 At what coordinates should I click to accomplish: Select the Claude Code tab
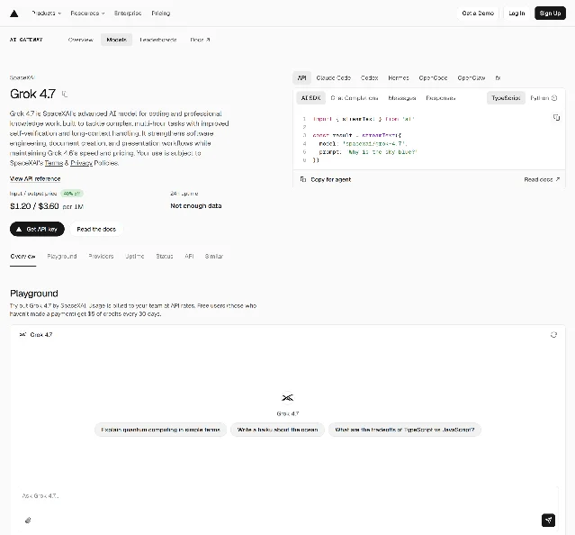(333, 77)
